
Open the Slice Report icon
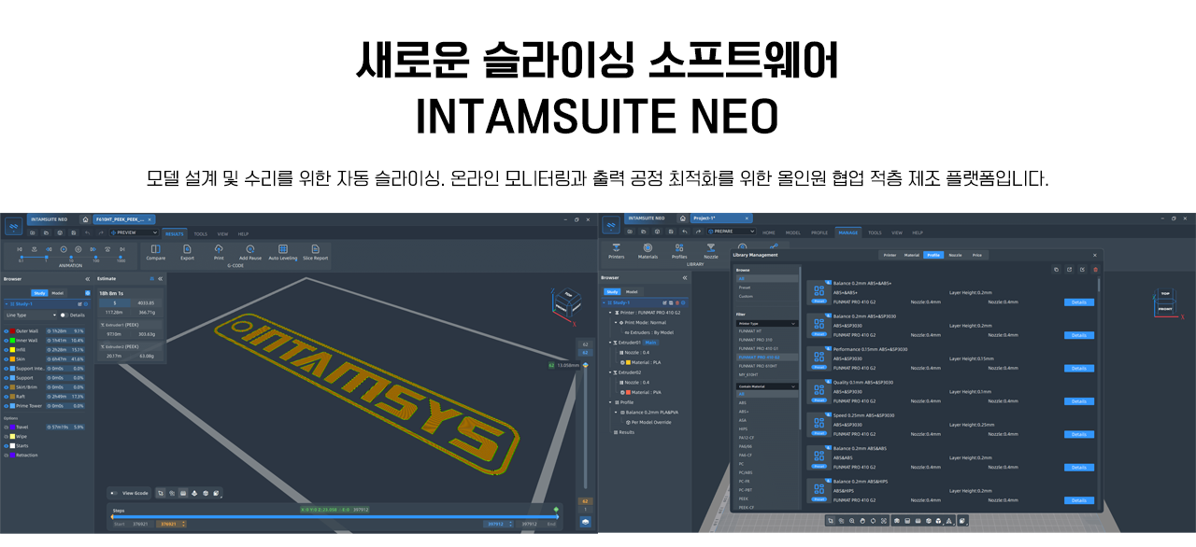pos(316,249)
